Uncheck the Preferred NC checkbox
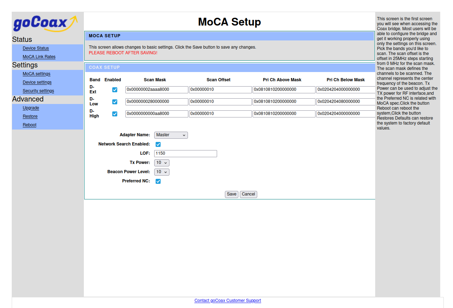 (x=158, y=181)
